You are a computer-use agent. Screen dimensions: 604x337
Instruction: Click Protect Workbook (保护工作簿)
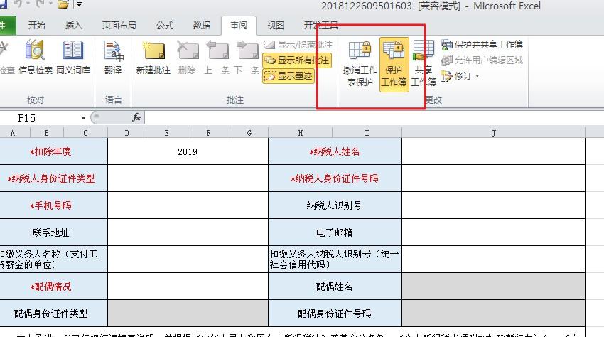394,64
